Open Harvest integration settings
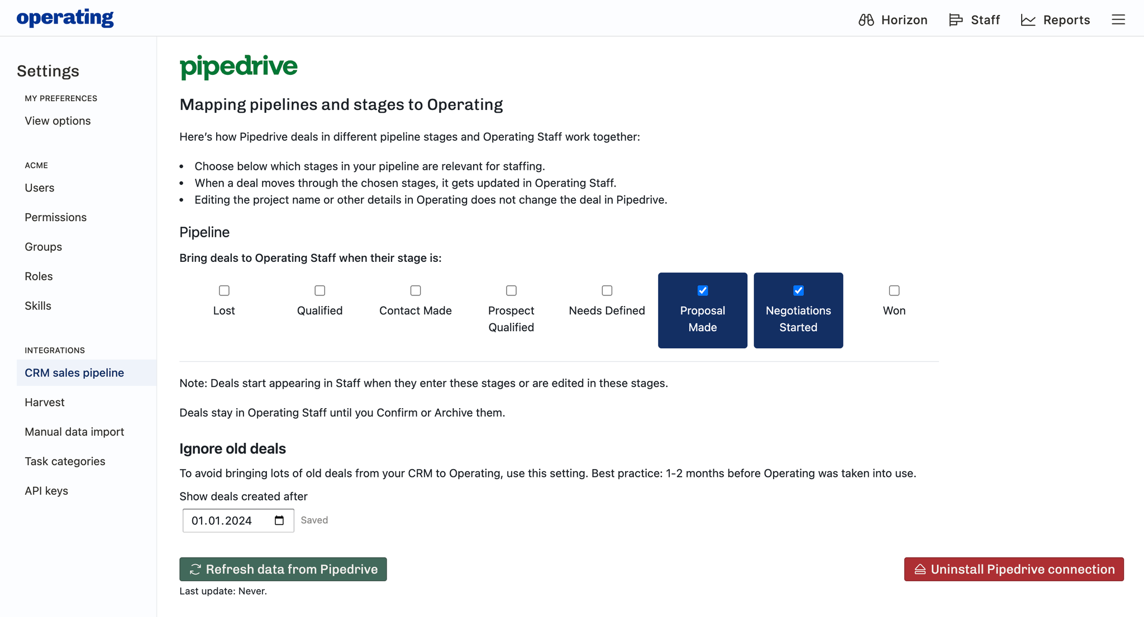The height and width of the screenshot is (617, 1144). coord(45,402)
